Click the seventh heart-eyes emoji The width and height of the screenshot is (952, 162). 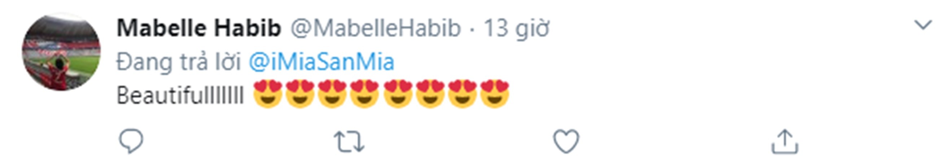(462, 93)
